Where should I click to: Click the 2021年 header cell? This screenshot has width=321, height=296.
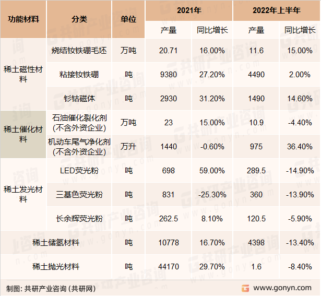[189, 10]
